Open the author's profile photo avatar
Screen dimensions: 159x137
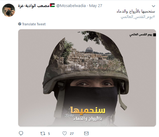tap(8, 10)
